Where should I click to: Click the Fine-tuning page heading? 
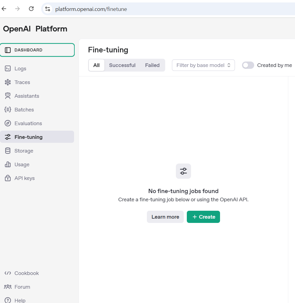(108, 50)
